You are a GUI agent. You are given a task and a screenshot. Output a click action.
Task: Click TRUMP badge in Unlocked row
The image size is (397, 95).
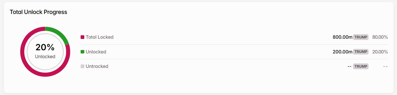(x=361, y=52)
